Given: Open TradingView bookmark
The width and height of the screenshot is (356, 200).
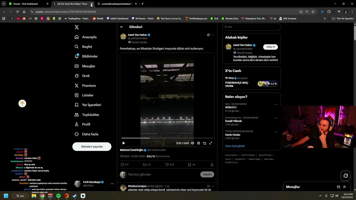Looking at the screenshot, I should [77, 19].
